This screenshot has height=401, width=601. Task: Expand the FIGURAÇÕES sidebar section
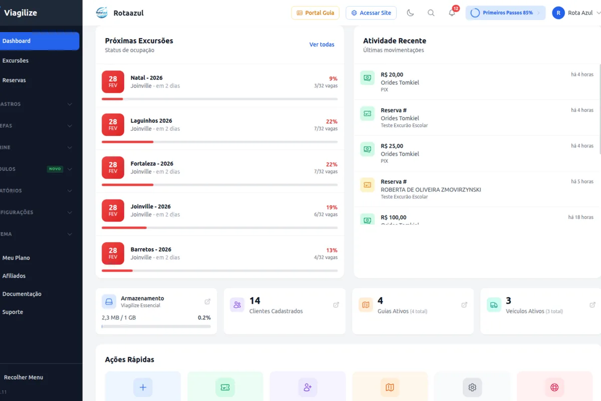tap(36, 212)
